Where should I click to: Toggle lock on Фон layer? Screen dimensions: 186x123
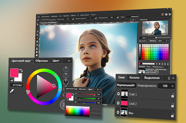[x=172, y=115]
